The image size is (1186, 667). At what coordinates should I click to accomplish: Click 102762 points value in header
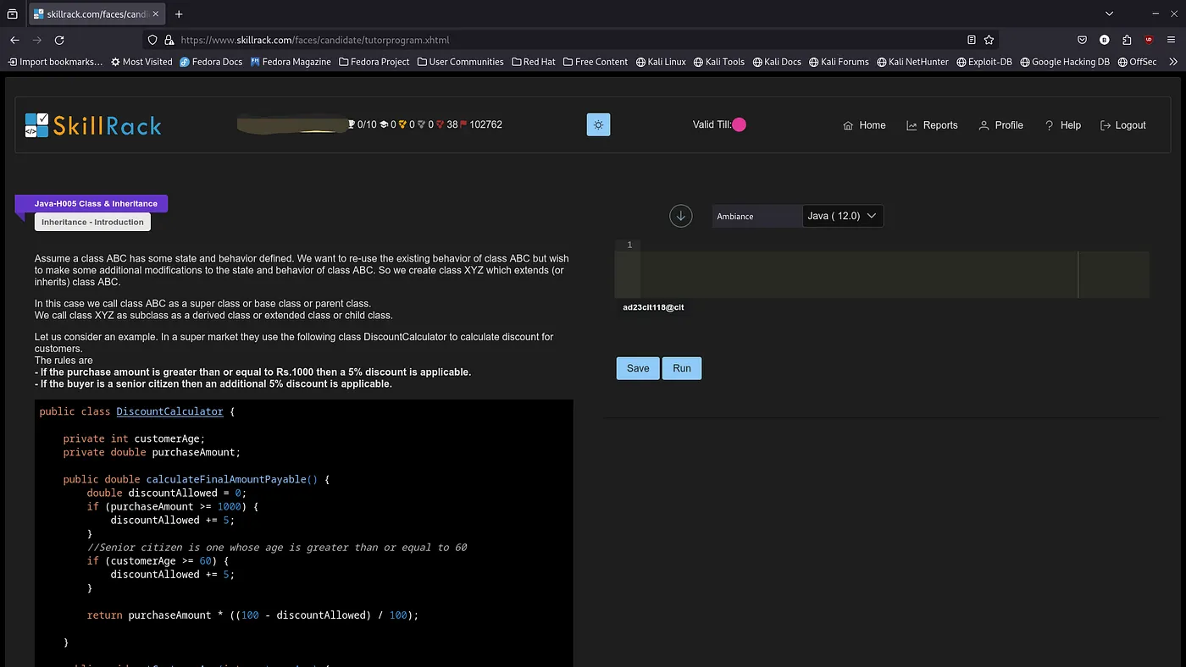[486, 124]
